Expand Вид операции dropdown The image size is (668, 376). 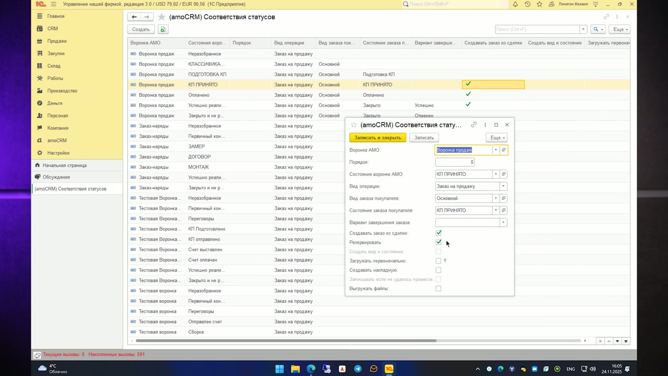503,186
